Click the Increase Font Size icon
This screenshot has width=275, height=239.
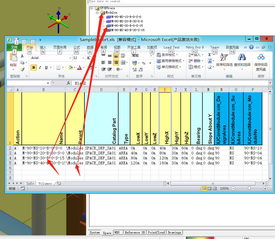[88, 58]
